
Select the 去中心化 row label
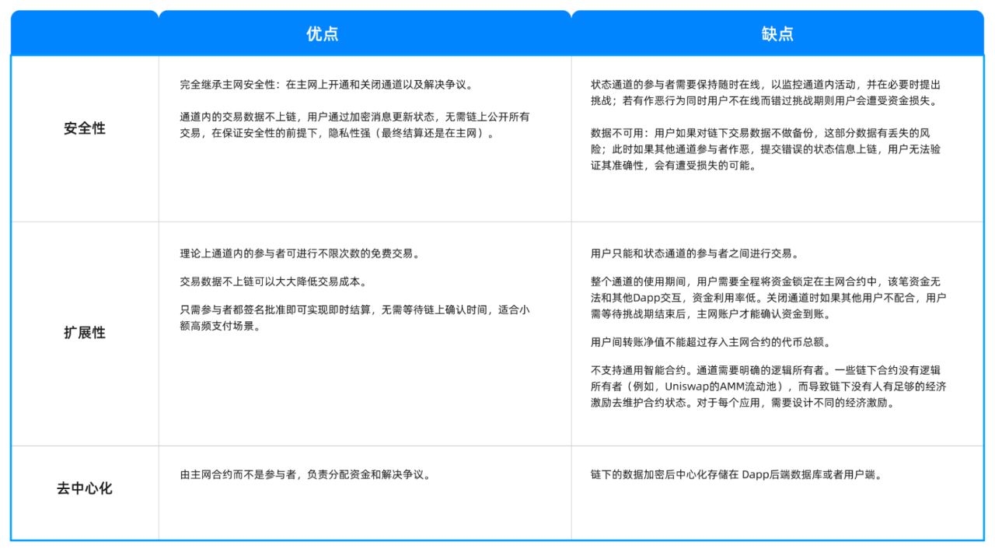pyautogui.click(x=85, y=489)
